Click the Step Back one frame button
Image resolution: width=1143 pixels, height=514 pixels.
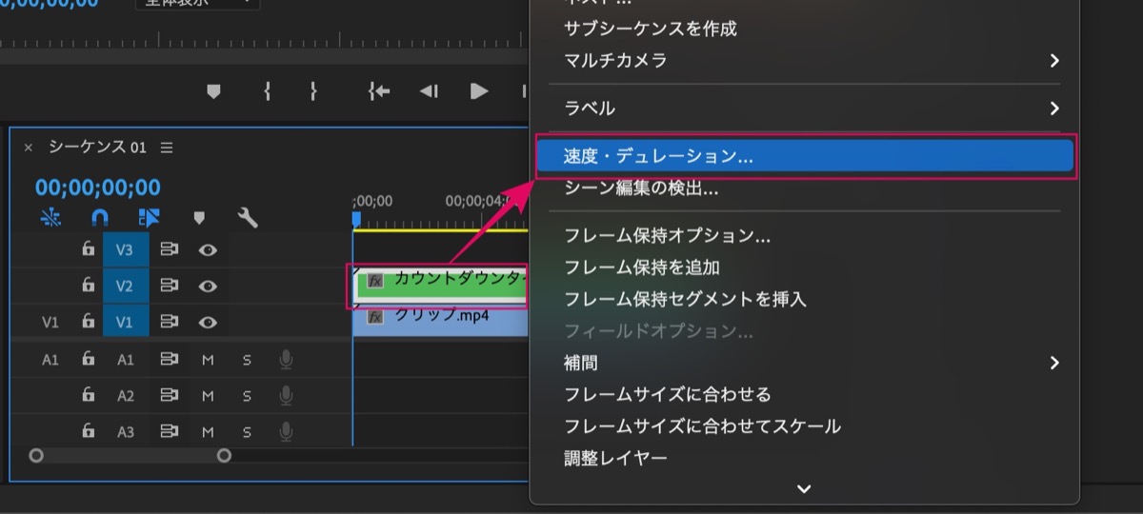click(x=429, y=91)
